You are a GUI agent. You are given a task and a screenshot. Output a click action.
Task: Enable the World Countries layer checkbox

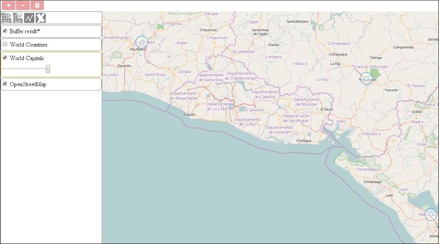[5, 44]
